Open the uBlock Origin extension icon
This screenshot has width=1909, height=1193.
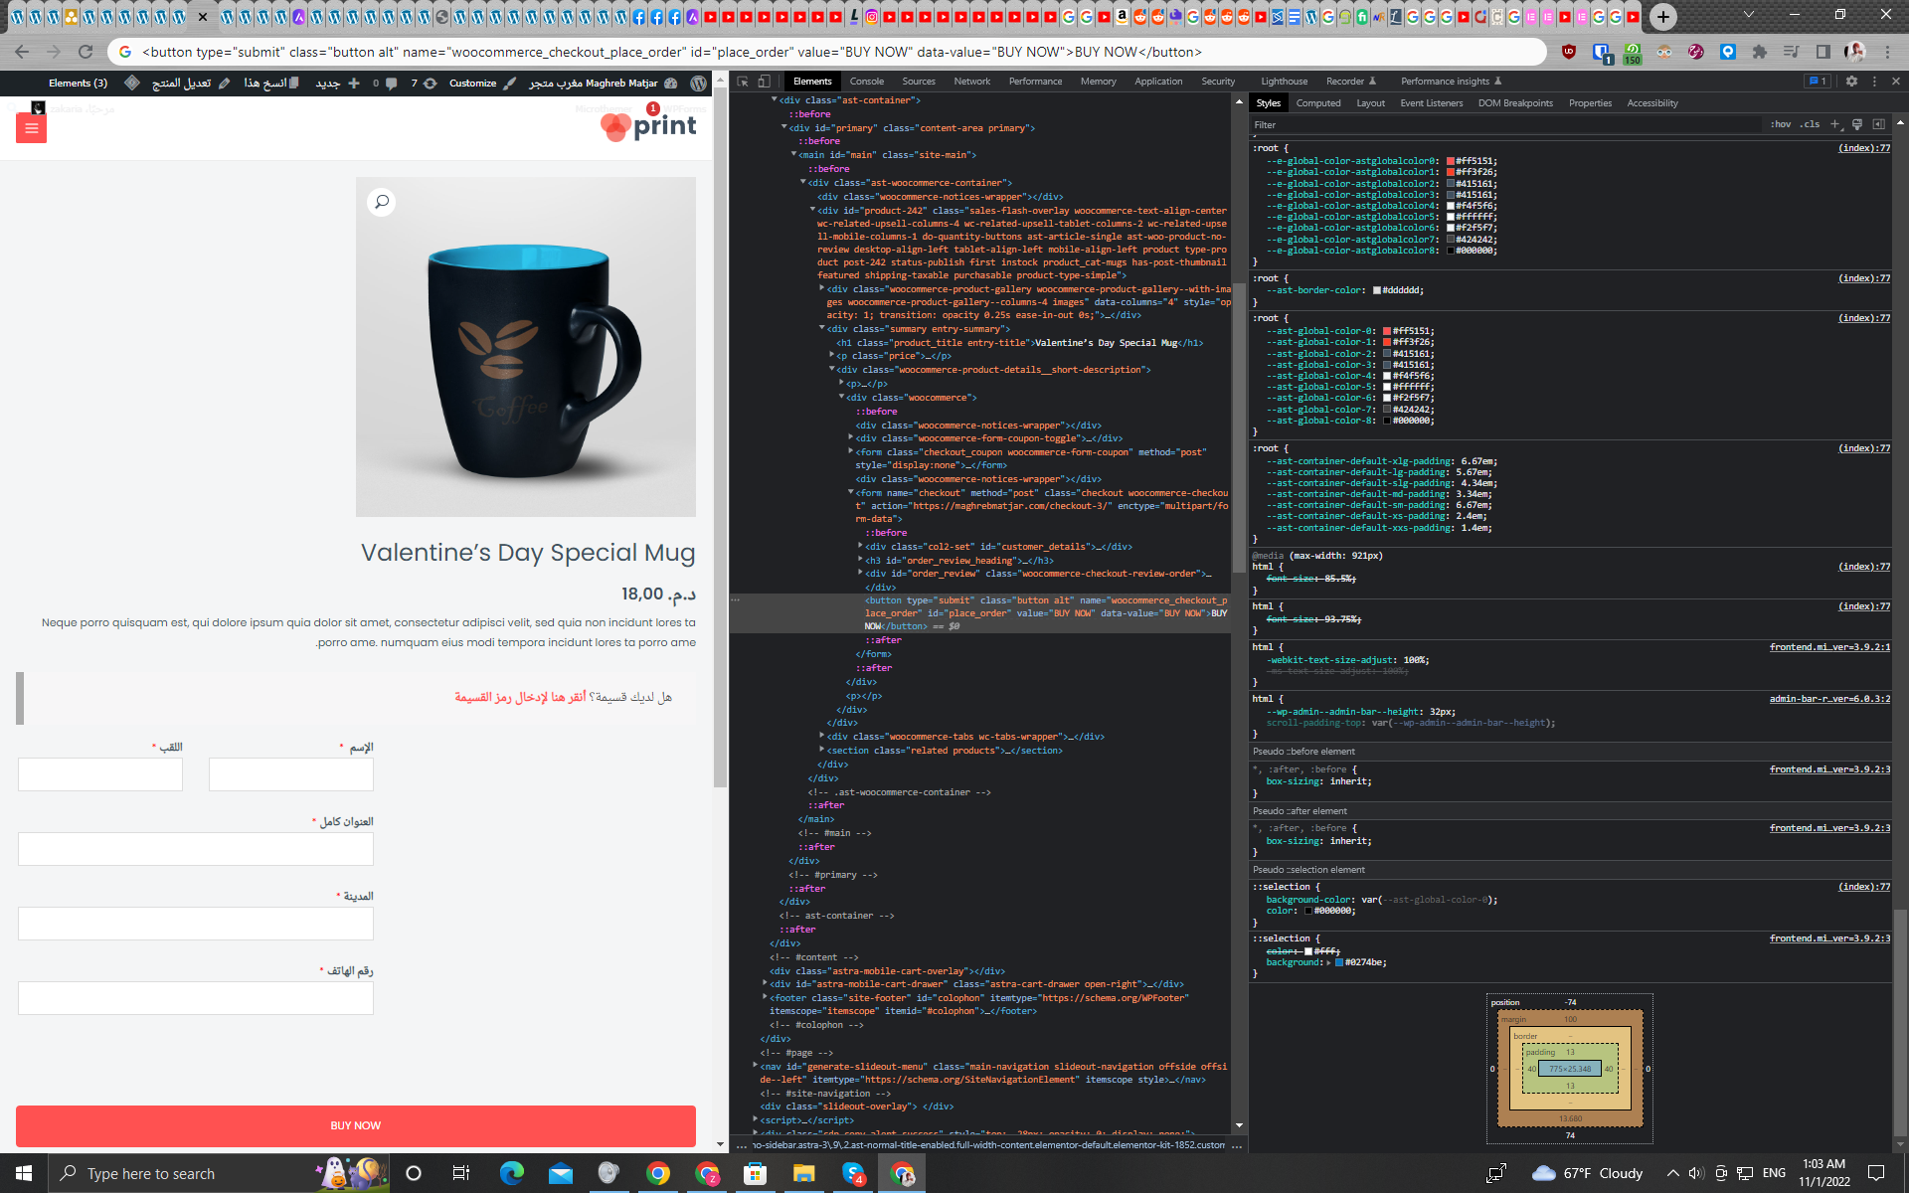1569,52
